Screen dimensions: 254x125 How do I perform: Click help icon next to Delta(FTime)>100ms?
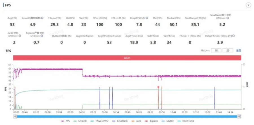coord(233,36)
